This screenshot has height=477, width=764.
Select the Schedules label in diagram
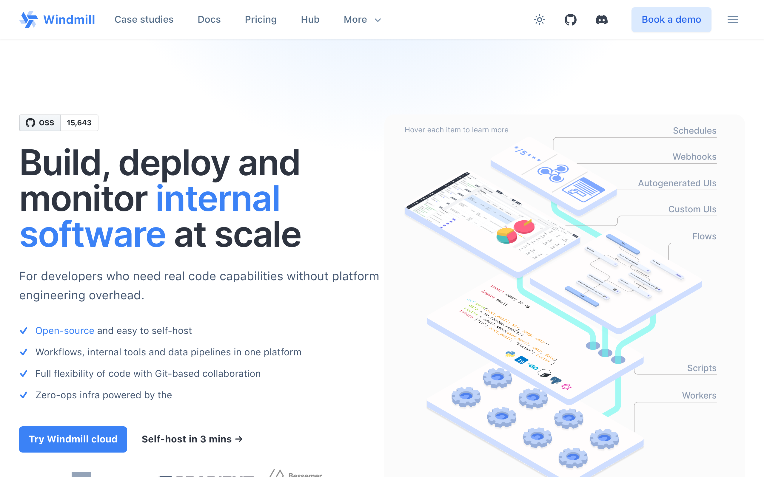click(694, 131)
